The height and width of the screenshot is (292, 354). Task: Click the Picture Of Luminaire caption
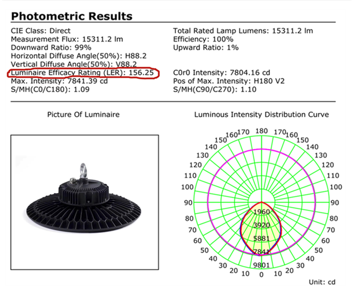[x=83, y=115]
